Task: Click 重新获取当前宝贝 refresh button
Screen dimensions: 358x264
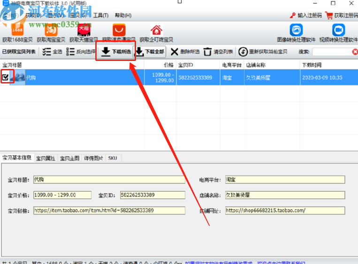Action: 263,52
